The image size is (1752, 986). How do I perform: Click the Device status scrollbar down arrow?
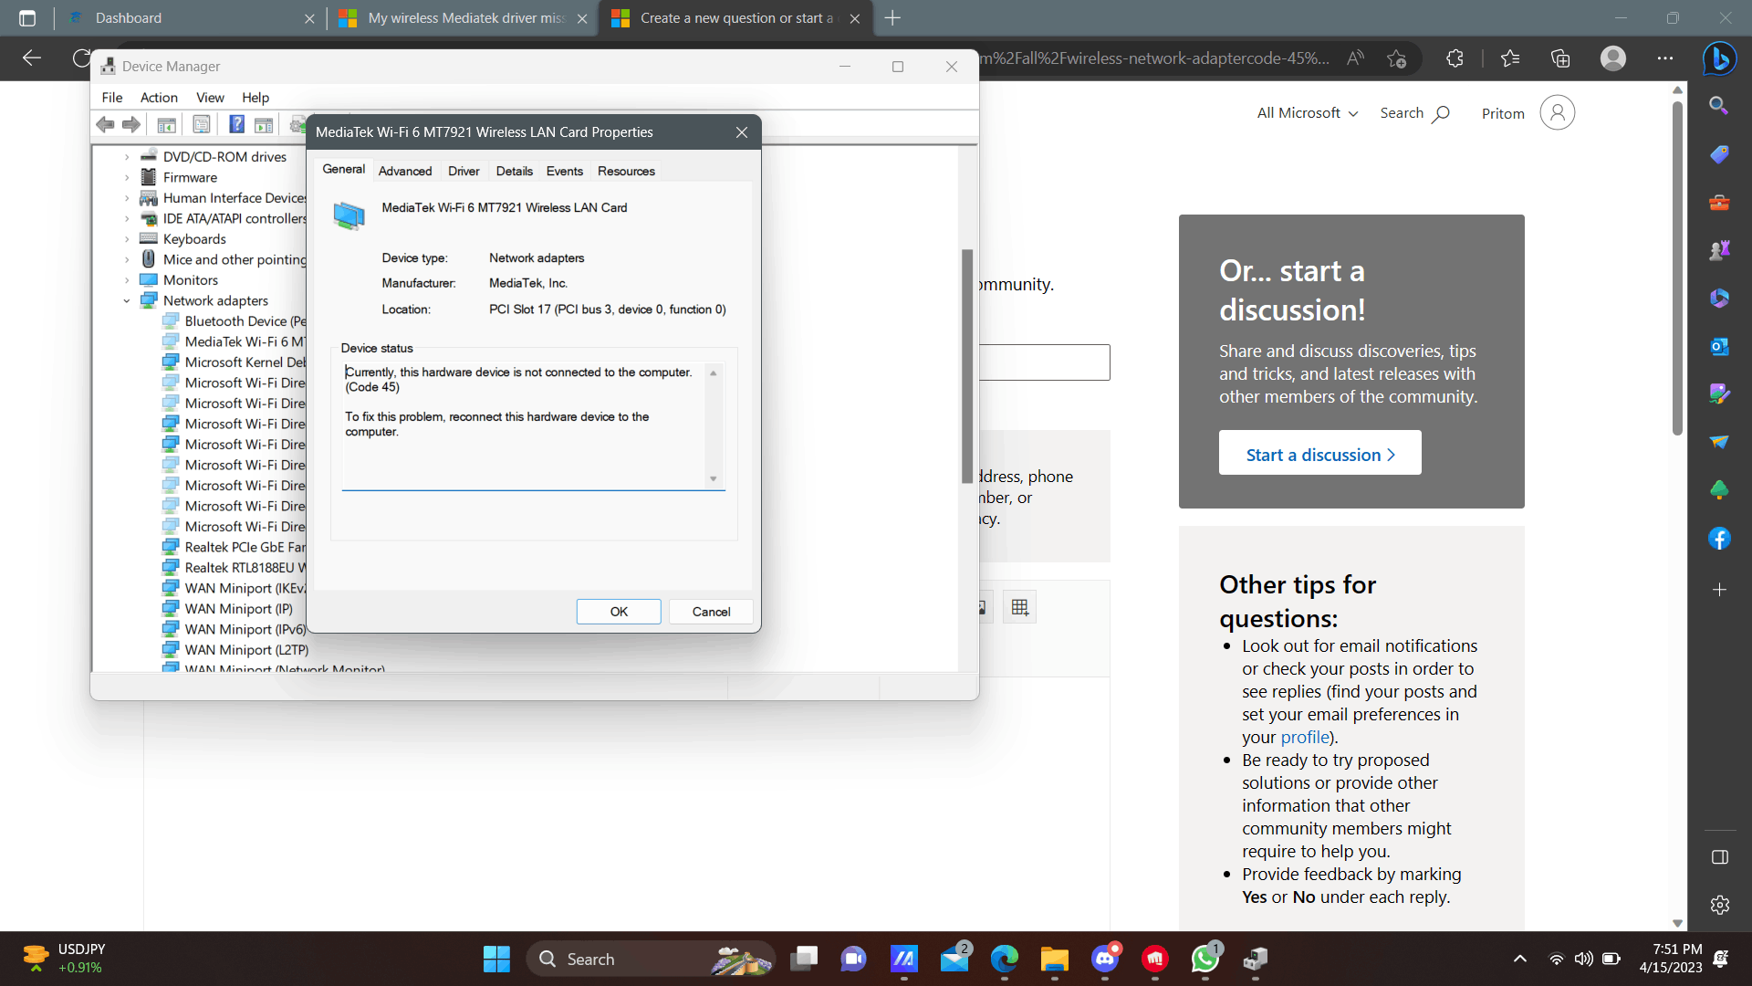tap(714, 478)
